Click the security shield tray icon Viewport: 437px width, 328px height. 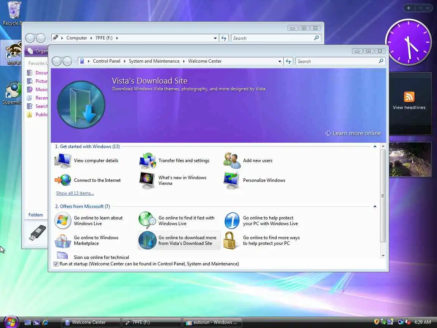point(377,322)
